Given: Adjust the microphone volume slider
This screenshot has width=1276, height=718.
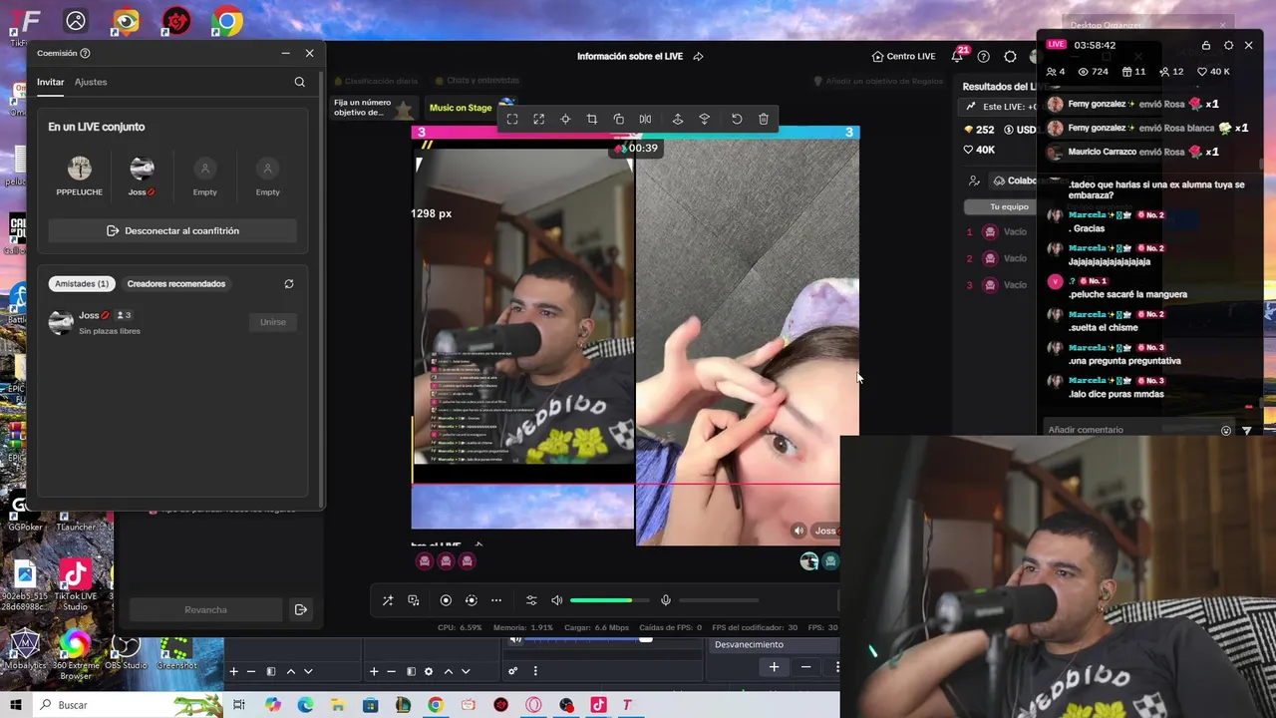Looking at the screenshot, I should pos(719,600).
